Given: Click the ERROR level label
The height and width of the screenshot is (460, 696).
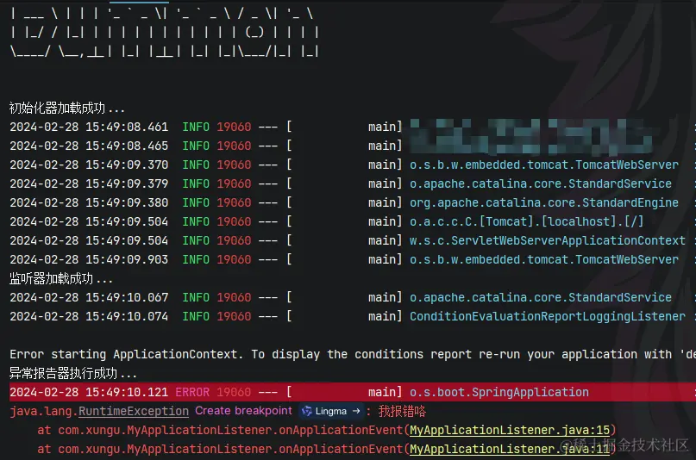Looking at the screenshot, I should pos(192,392).
